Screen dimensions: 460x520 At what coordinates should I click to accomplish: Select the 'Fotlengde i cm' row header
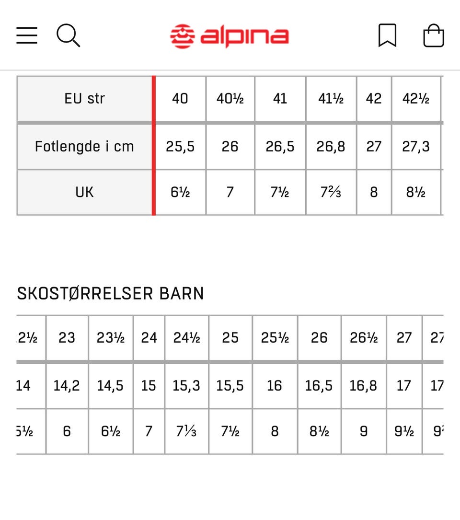pyautogui.click(x=85, y=146)
